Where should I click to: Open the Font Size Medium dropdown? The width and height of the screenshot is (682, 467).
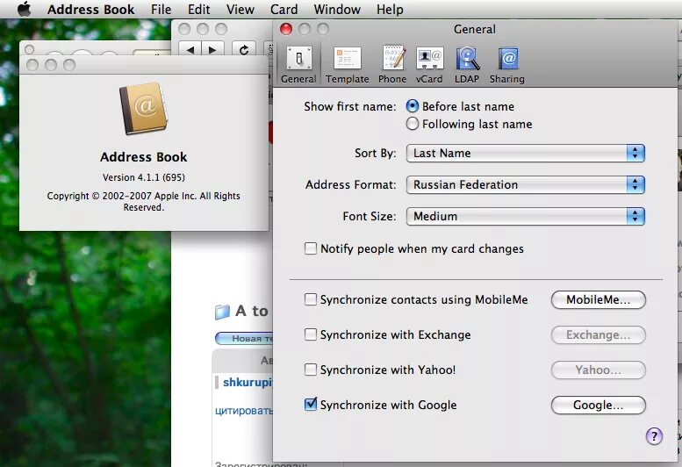pyautogui.click(x=526, y=216)
